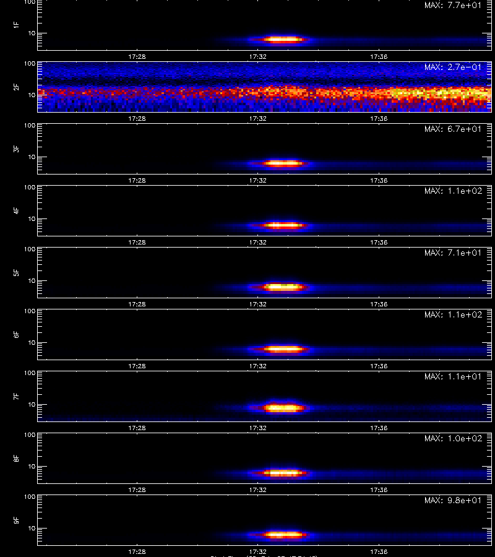Click the 10 y-axis tick label of panel 4F
The height and width of the screenshot is (557, 495).
click(32, 219)
